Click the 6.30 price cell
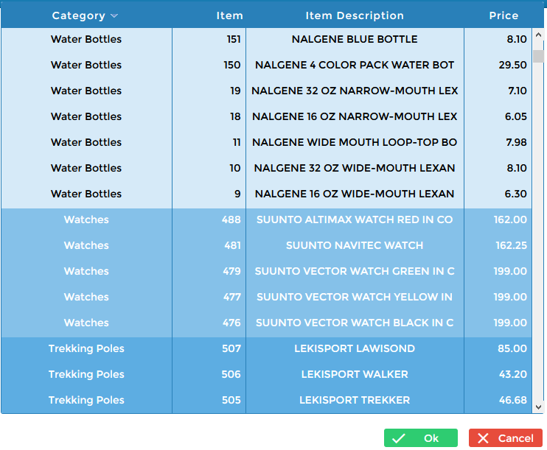547x450 pixels. (498, 194)
